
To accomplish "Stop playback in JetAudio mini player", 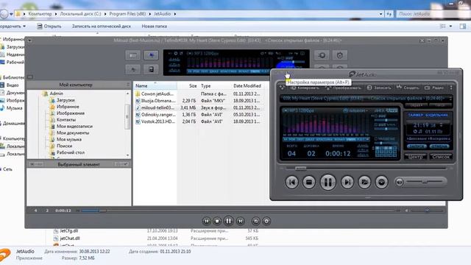I will click(309, 182).
